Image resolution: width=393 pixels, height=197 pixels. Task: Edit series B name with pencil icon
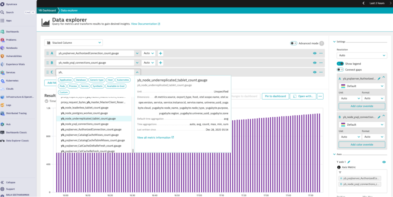[x=379, y=117]
